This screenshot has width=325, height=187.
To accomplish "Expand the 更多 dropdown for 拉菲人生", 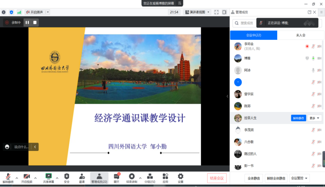I will 315,118.
